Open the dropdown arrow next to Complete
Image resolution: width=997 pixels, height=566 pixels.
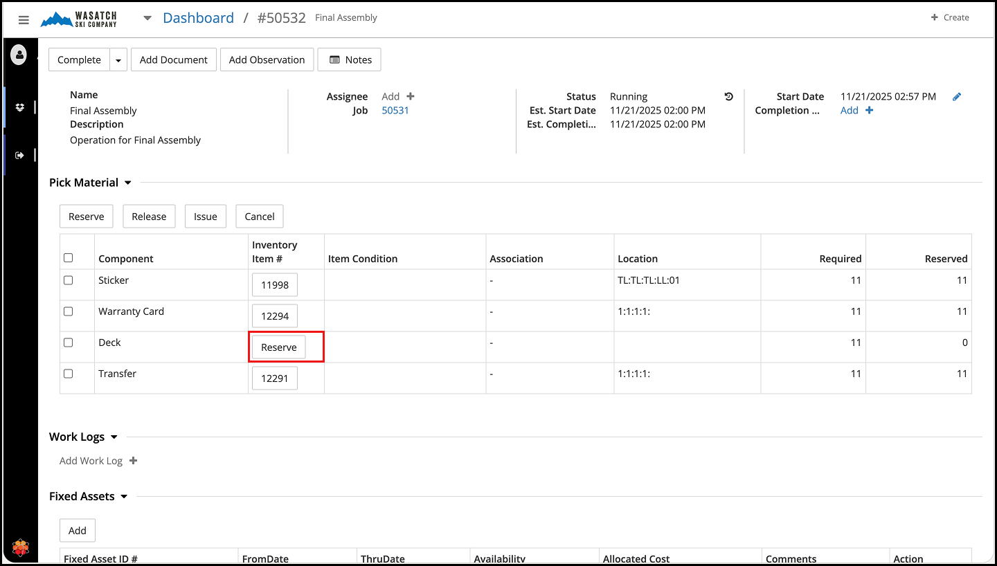pyautogui.click(x=118, y=60)
